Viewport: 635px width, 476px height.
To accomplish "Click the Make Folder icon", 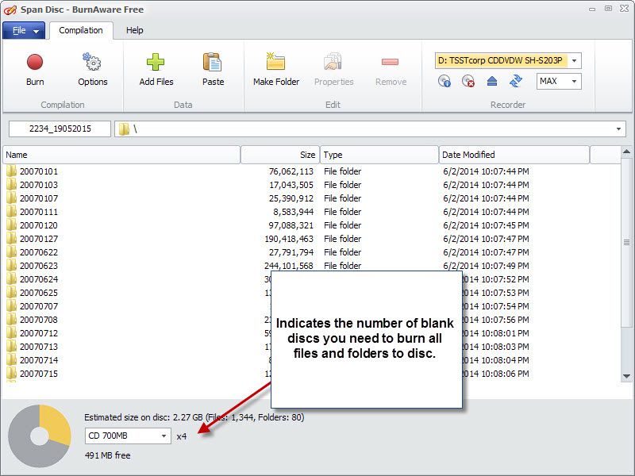I will tap(275, 62).
